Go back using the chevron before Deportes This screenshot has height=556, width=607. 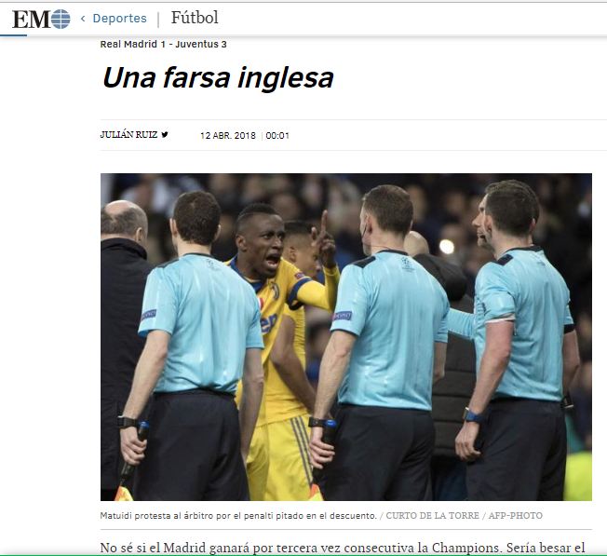pyautogui.click(x=83, y=19)
